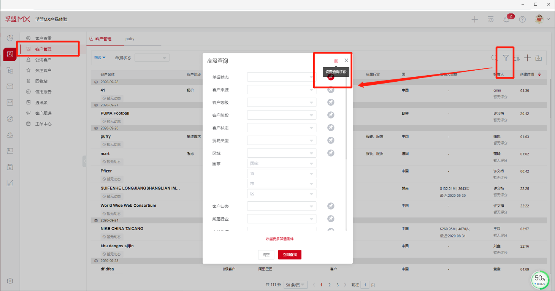Open settings gear at sidebar bottom
The height and width of the screenshot is (291, 555).
tap(10, 281)
